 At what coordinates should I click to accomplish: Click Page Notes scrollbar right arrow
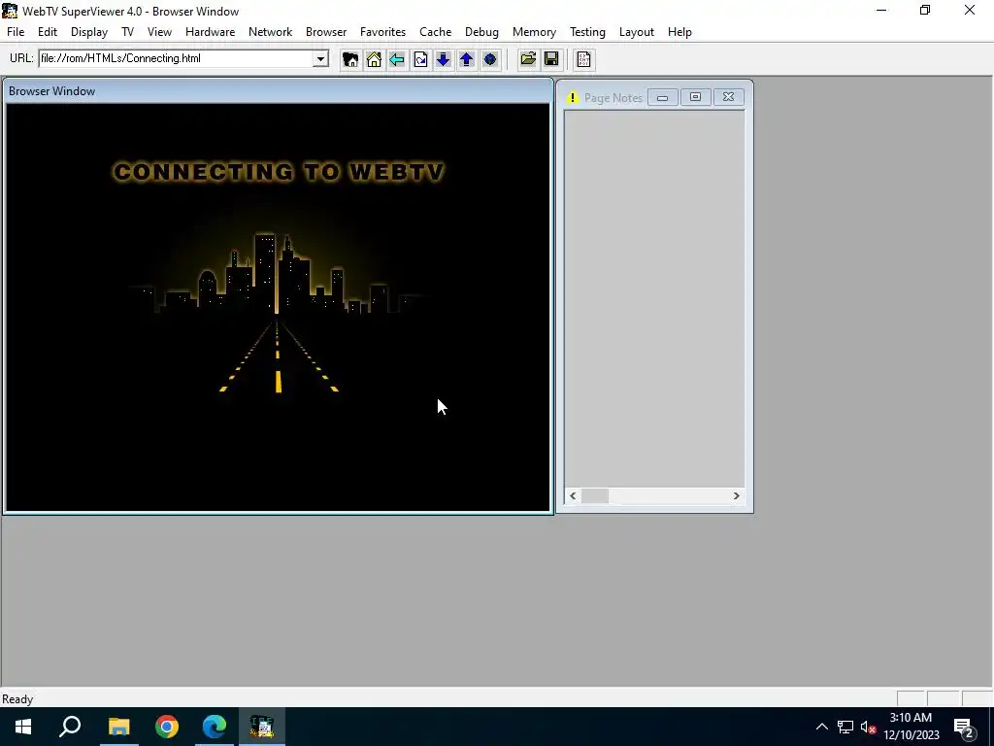(736, 496)
